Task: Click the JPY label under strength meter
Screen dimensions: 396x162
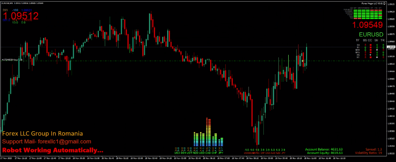Action: 221,153
